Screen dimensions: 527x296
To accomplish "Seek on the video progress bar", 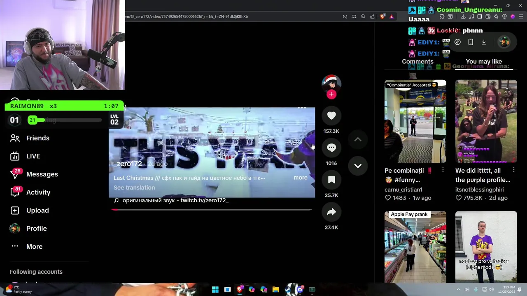I will (212, 209).
